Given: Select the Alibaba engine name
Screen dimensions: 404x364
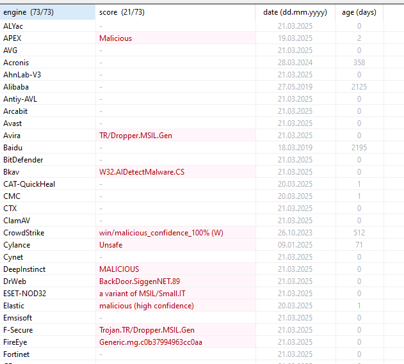Looking at the screenshot, I should pos(16,87).
